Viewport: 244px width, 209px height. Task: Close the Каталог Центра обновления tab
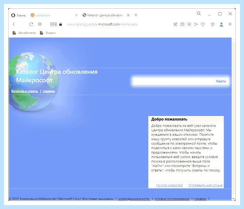(128, 15)
